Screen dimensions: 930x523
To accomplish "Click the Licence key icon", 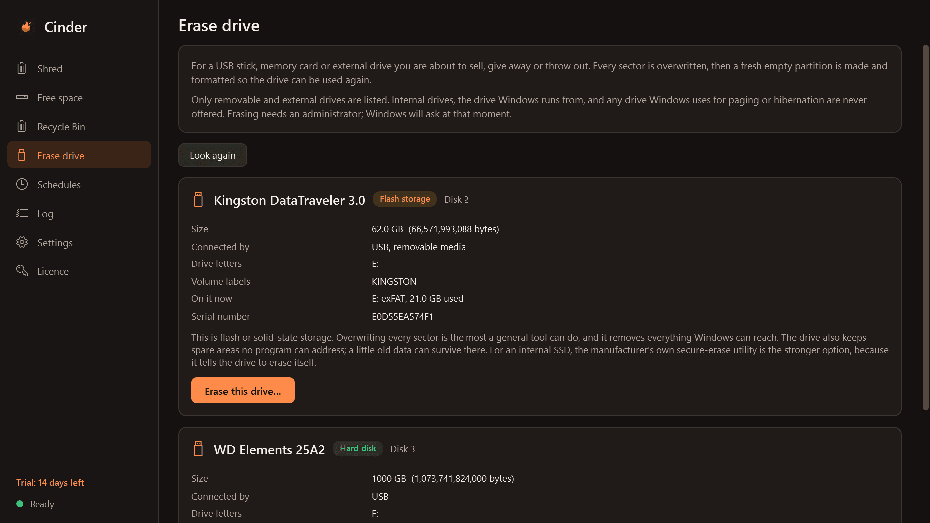I will click(x=22, y=271).
